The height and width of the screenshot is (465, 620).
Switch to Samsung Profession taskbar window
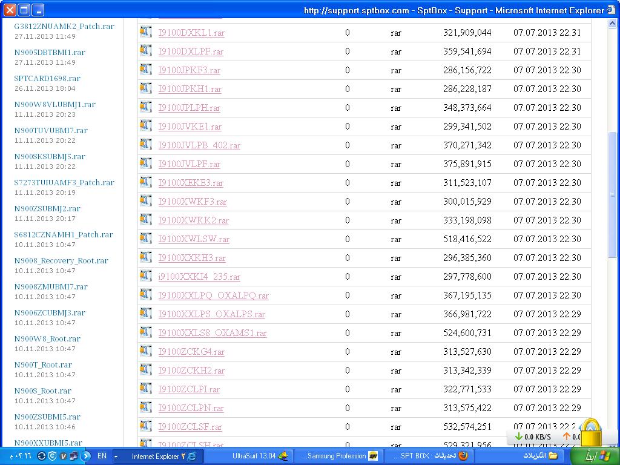pos(339,456)
